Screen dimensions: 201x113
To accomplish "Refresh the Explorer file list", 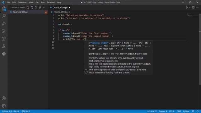I will click(36, 8).
